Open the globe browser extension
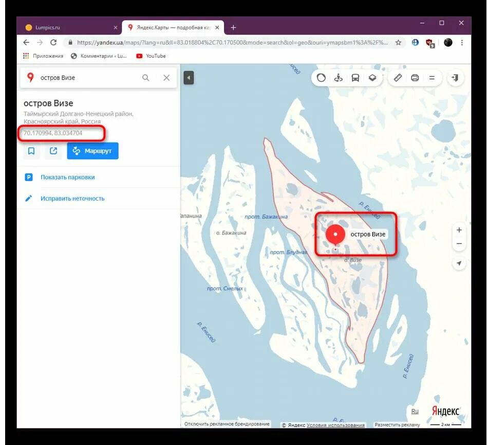Viewport: 488px width, 445px height. [x=415, y=42]
